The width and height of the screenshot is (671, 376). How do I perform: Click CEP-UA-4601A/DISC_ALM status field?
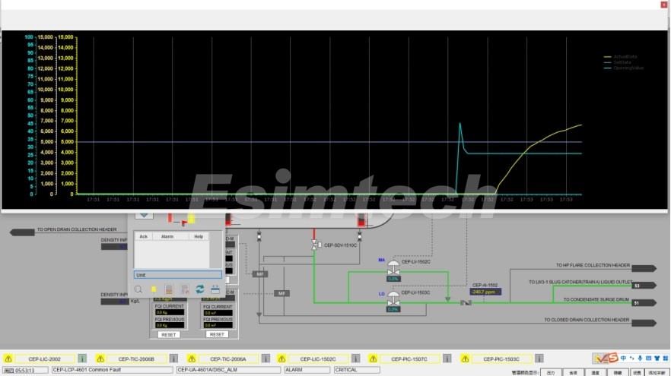228,370
